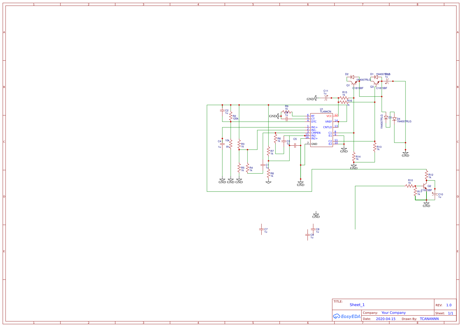
Task: Click the VREF pin 14 label
Action: pos(328,122)
